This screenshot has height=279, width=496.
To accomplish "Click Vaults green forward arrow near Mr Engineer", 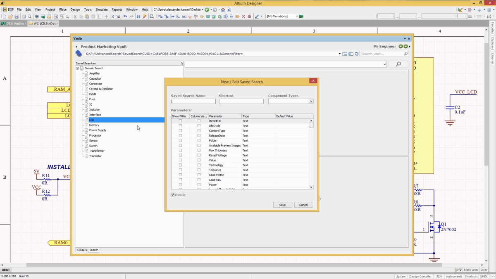I will (x=406, y=47).
